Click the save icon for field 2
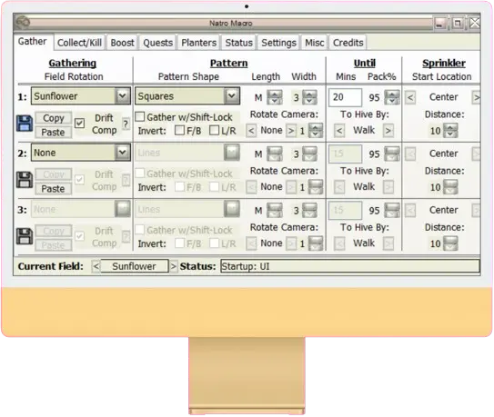Viewport: 494px width, 417px height. [x=25, y=180]
